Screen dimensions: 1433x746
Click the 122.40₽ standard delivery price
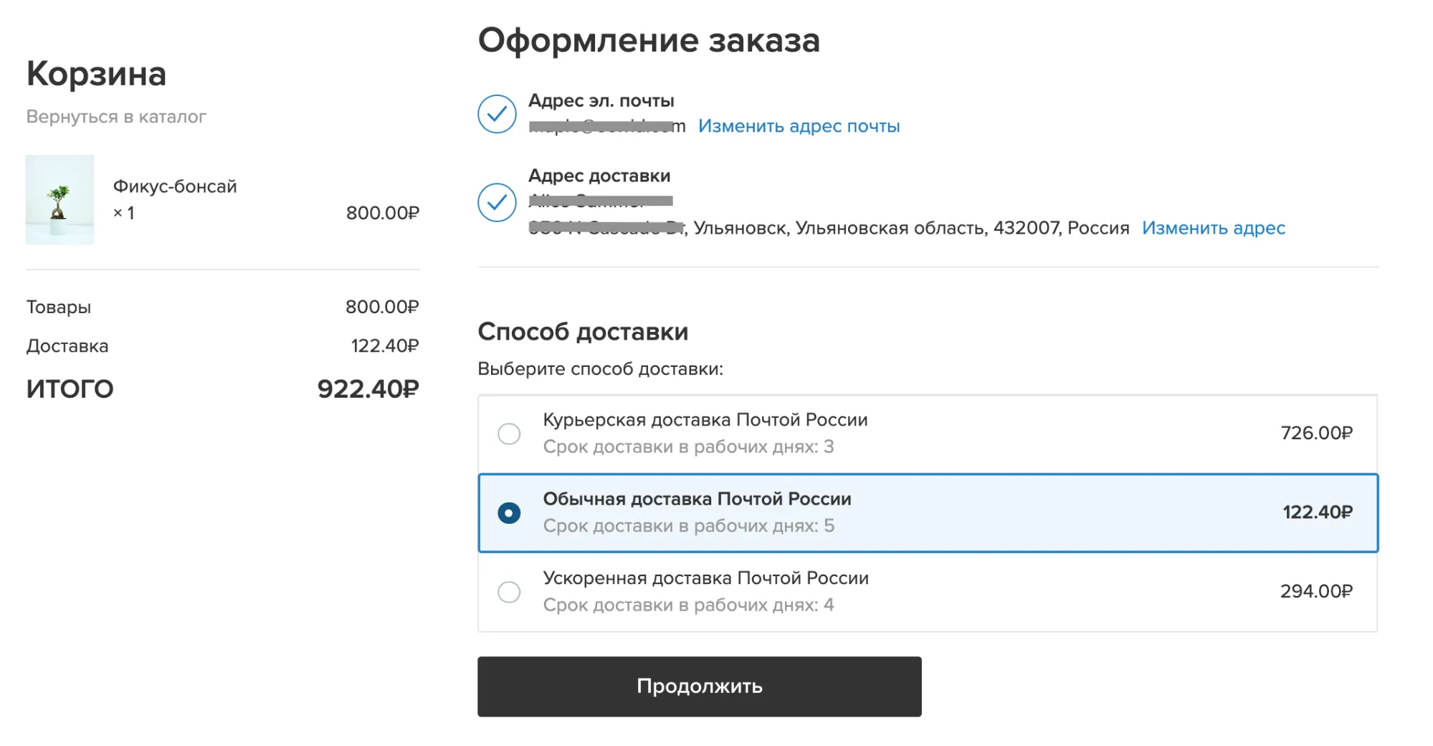(x=1318, y=512)
